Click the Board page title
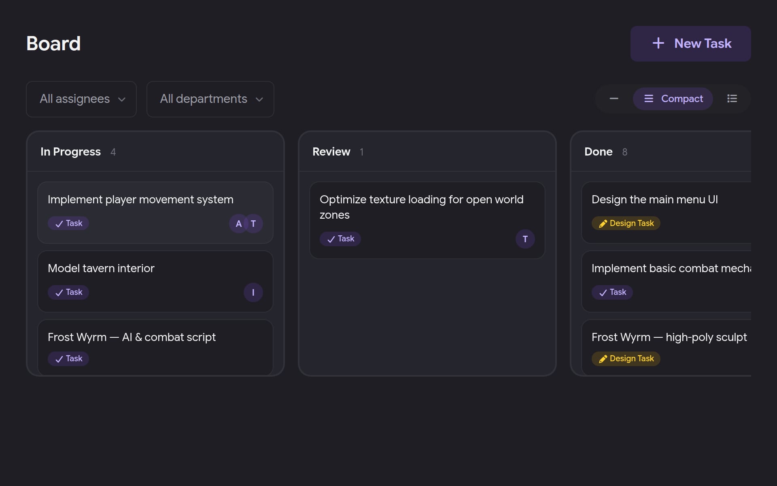The height and width of the screenshot is (486, 777). pyautogui.click(x=53, y=43)
